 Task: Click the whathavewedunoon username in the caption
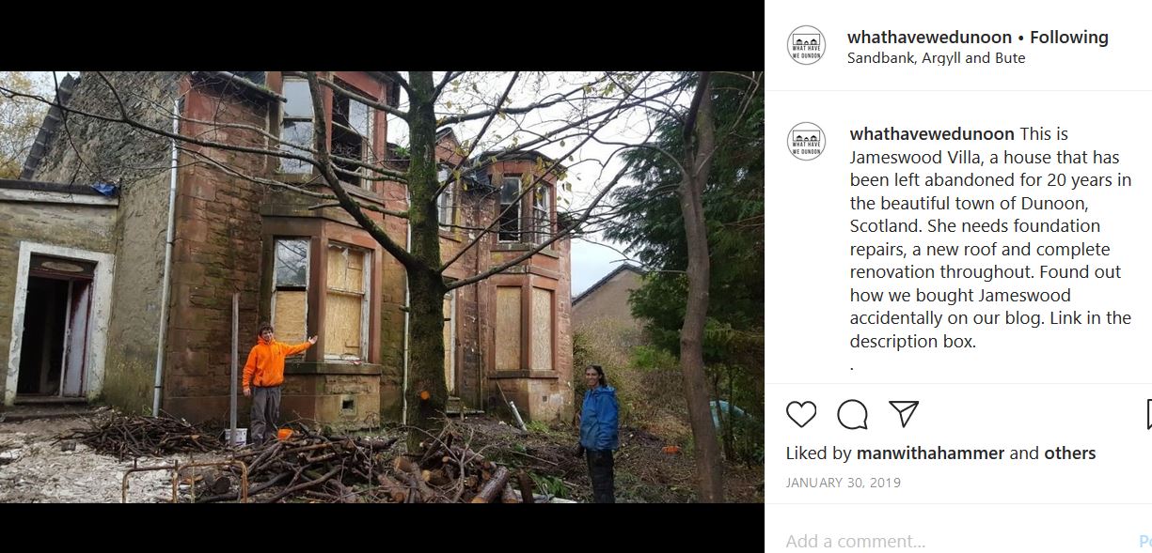click(932, 134)
